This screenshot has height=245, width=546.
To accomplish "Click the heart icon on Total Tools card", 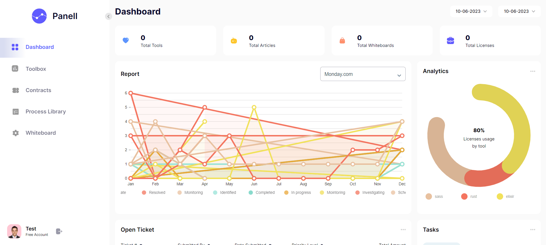I will [126, 40].
